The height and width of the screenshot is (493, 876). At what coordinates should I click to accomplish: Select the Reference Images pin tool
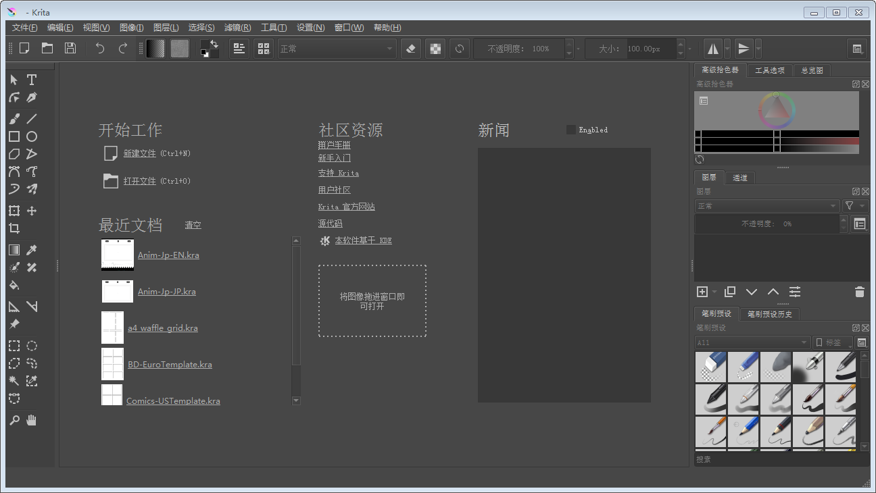[14, 324]
